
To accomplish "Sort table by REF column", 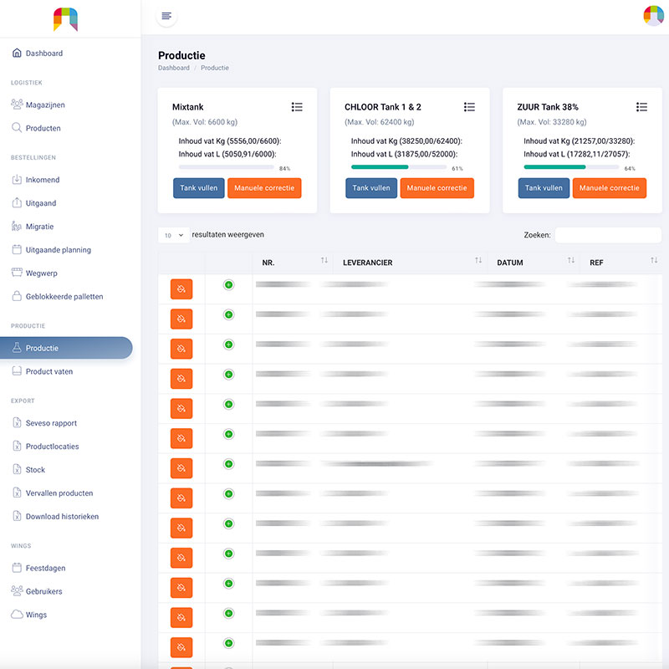I will 620,263.
